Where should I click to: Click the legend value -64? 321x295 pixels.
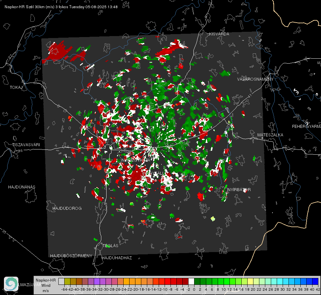tap(64, 289)
